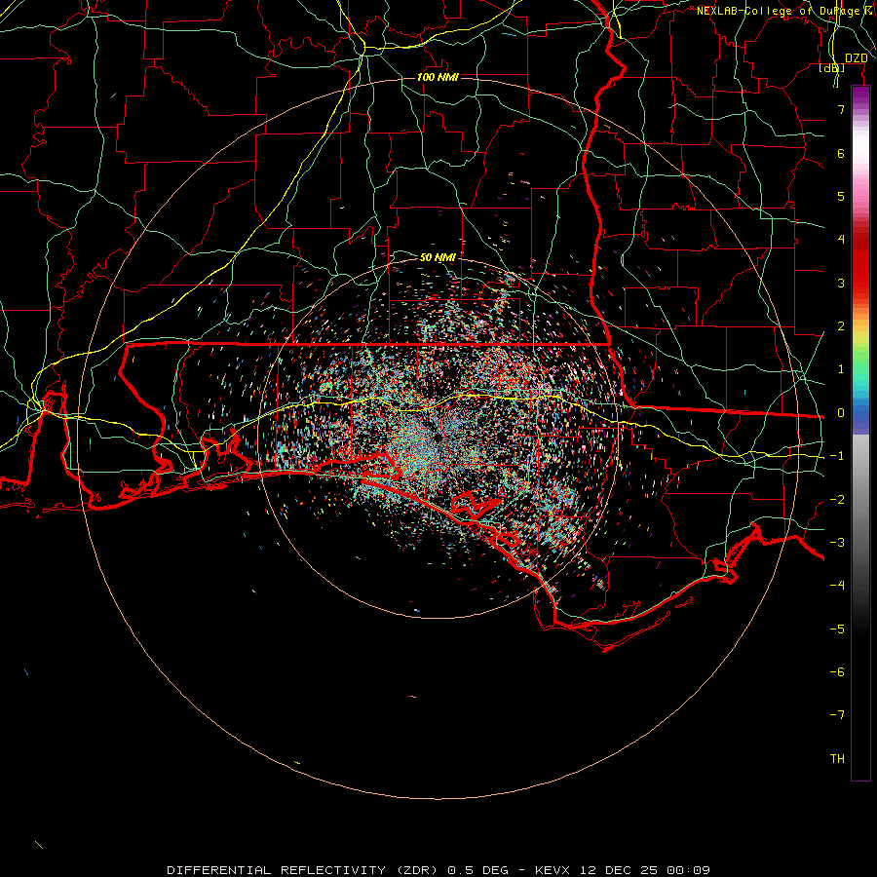The height and width of the screenshot is (877, 877).
Task: Click the color scale value 2
Action: (841, 326)
